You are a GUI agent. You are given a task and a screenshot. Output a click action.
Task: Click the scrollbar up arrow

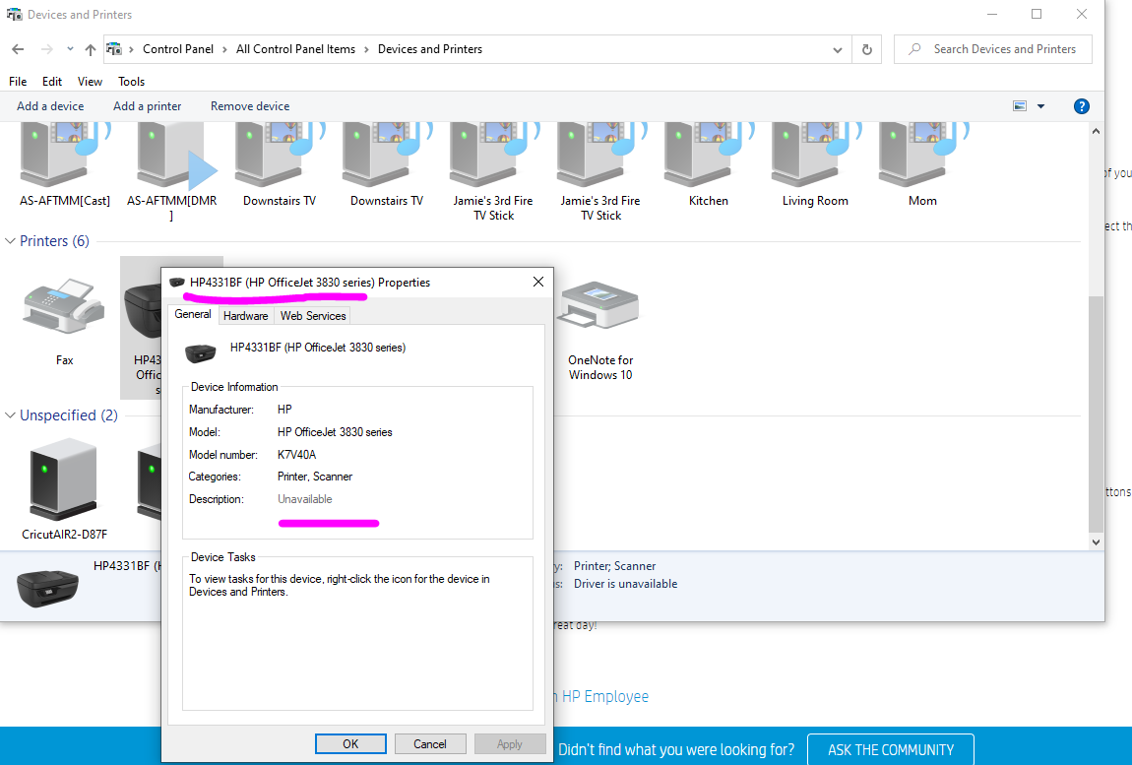point(1096,132)
